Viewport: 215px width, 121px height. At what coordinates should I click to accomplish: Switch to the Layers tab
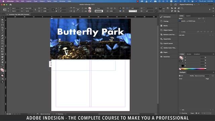point(188,16)
